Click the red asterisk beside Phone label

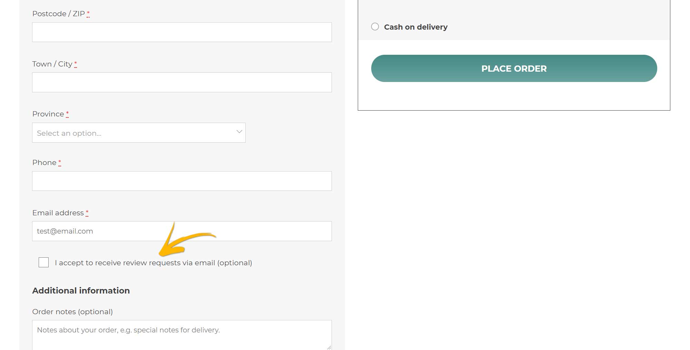click(x=60, y=162)
